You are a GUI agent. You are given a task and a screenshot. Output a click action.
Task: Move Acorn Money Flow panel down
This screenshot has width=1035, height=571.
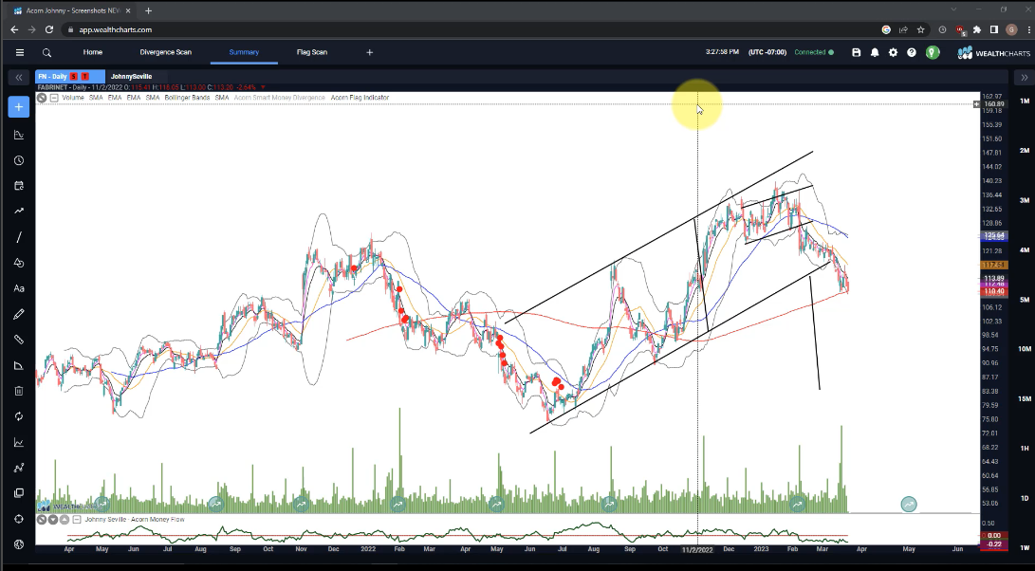point(53,520)
